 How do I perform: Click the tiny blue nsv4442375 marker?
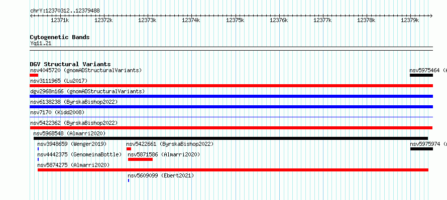point(38,159)
